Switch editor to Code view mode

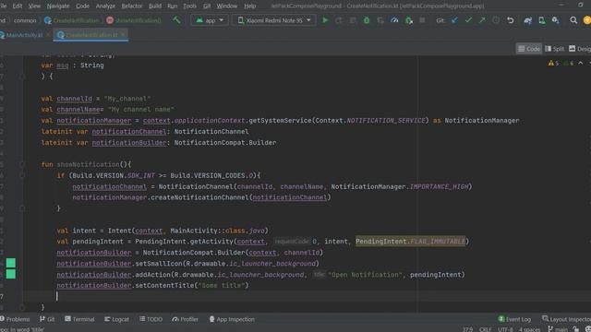[x=529, y=49]
